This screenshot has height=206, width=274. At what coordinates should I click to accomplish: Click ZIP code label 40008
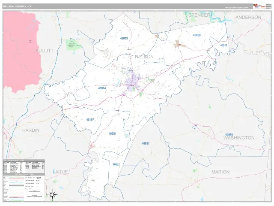[197, 35]
